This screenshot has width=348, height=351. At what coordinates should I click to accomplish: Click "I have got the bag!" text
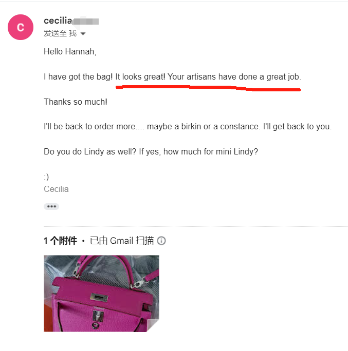78,77
